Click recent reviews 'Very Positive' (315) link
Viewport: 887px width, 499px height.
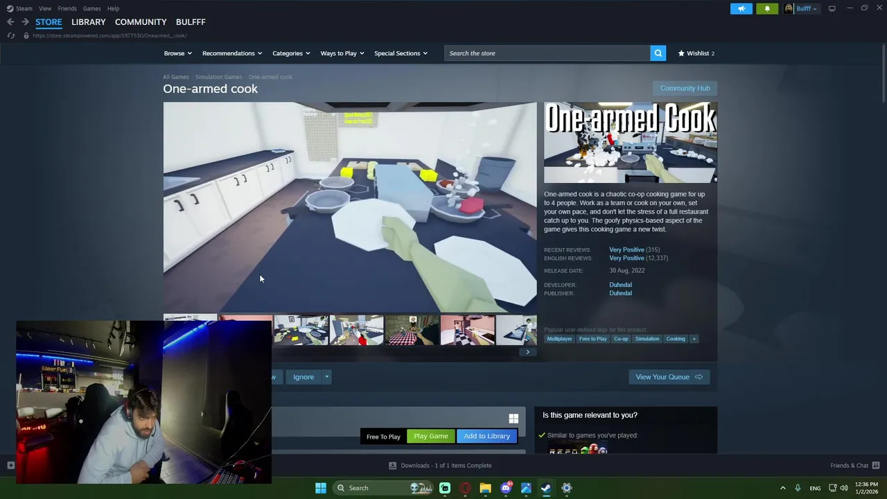[x=626, y=249]
